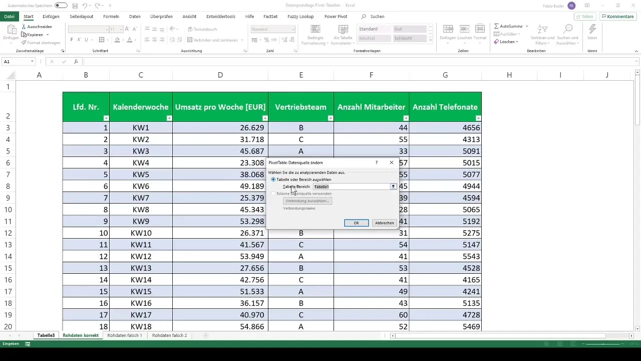Open the AutoSumme dropdown arrow

click(527, 26)
